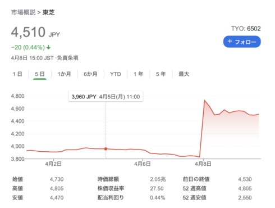Show the 1年 chart range
Viewport: 275px width, 208px height.
(x=139, y=74)
